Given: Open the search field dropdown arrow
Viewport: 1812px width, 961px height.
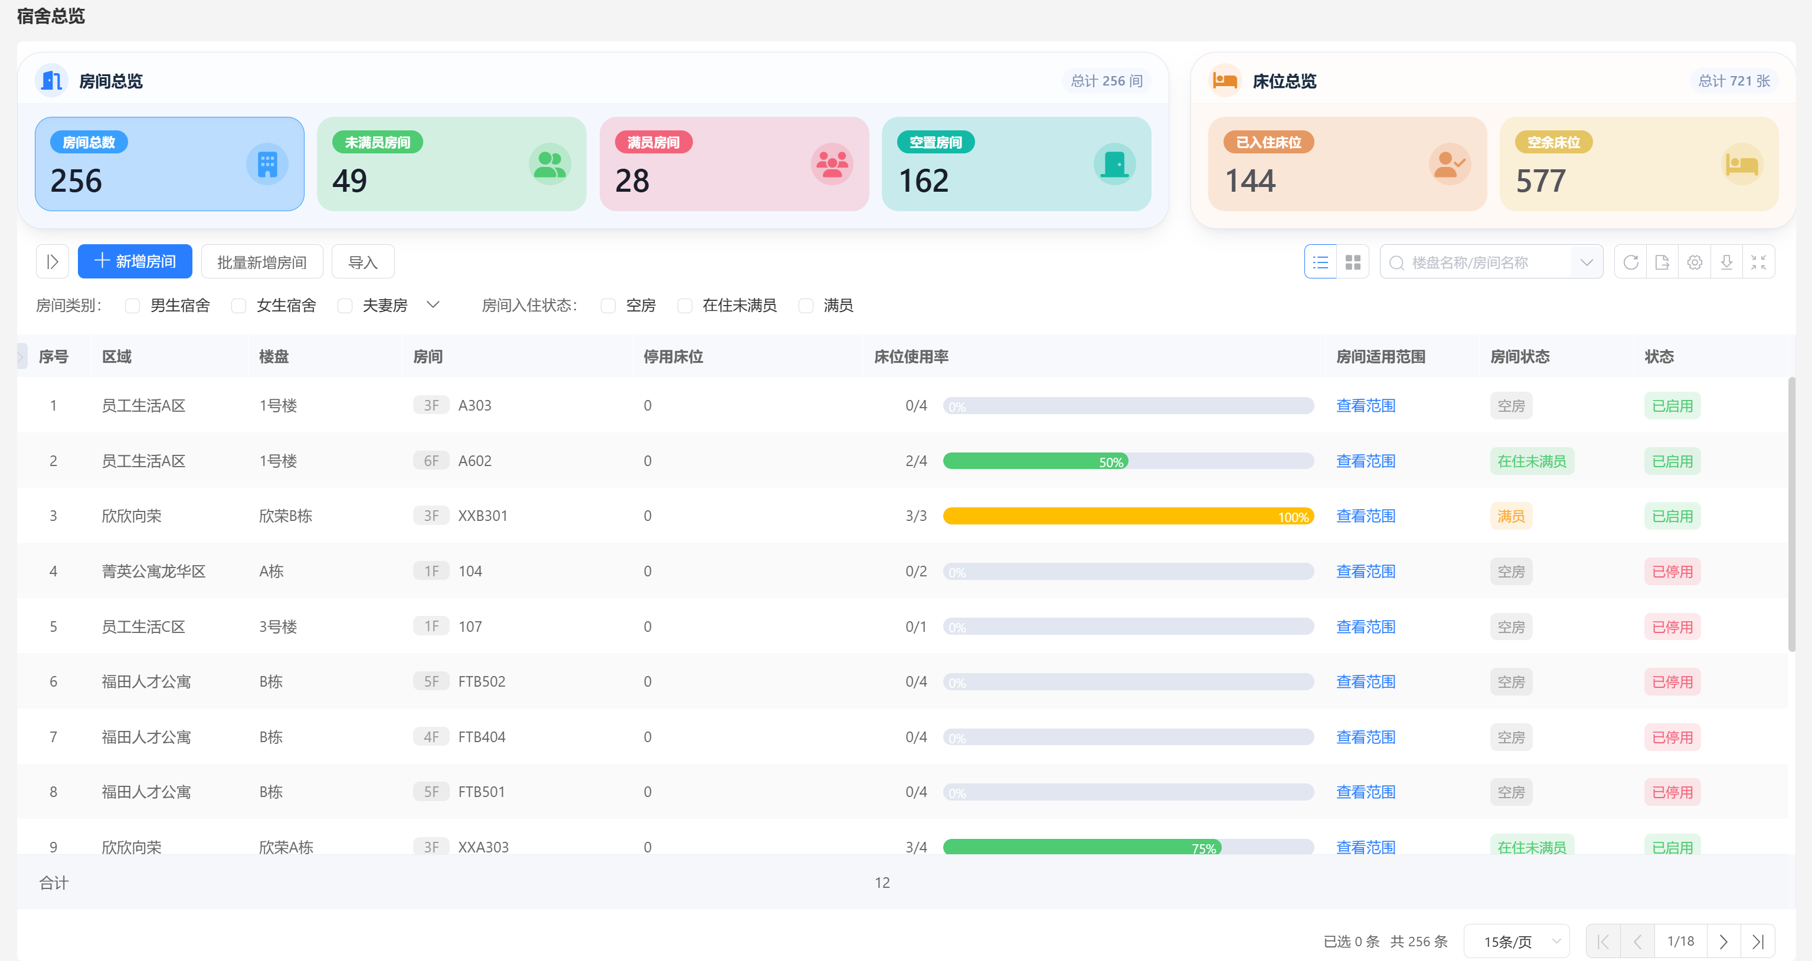Looking at the screenshot, I should coord(1586,262).
